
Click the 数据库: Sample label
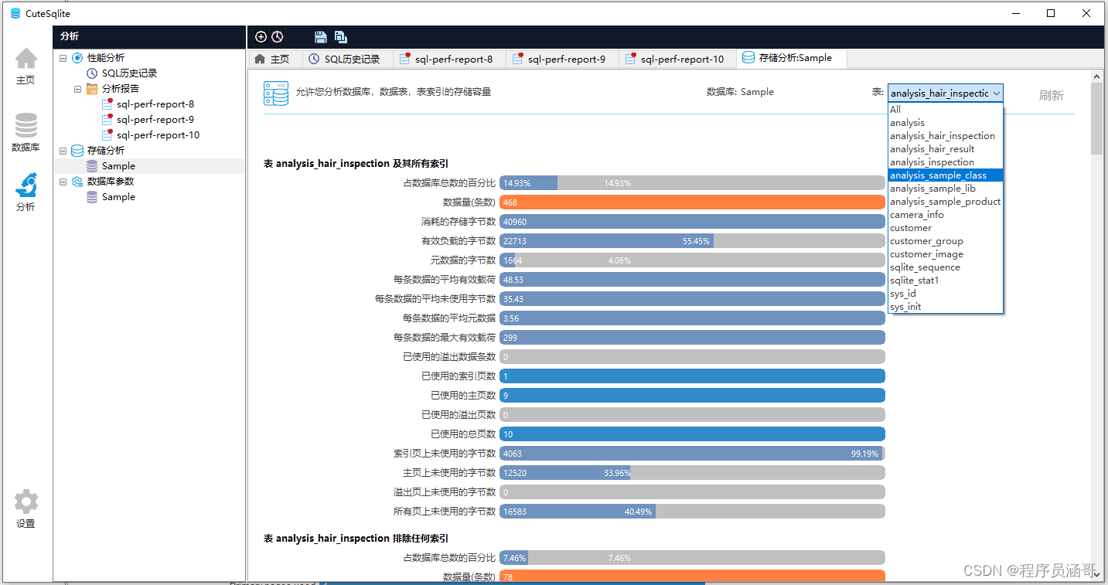740,92
